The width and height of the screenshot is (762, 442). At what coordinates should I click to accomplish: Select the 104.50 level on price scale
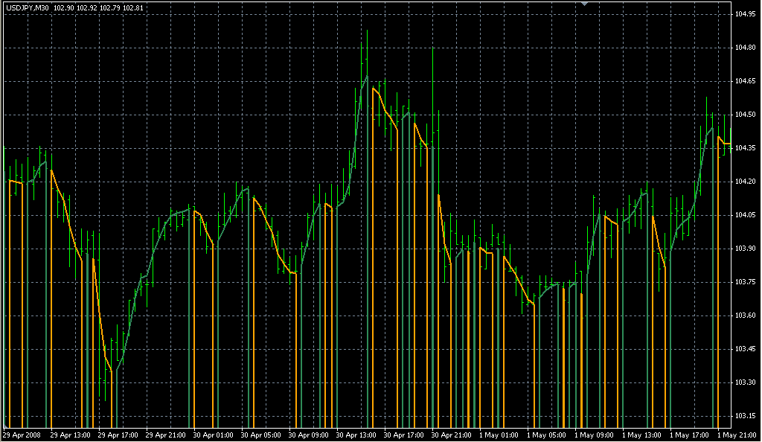click(x=745, y=115)
